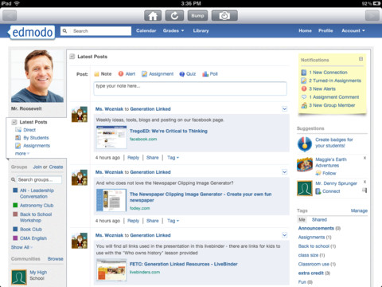View 1 New Connection notification
The width and height of the screenshot is (382, 287).
point(325,73)
